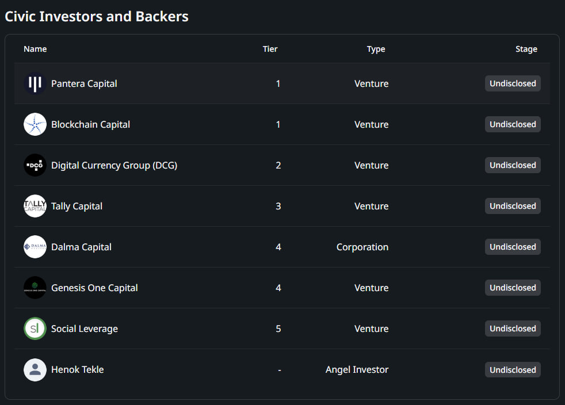Click Undisclosed stage badge for Social Leverage

click(513, 328)
